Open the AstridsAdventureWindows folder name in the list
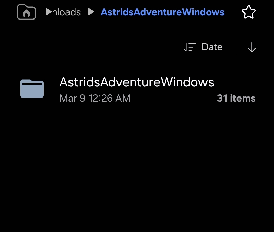 137,82
